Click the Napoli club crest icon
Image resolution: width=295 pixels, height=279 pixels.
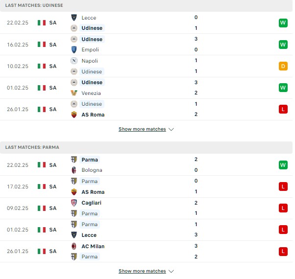tap(74, 61)
